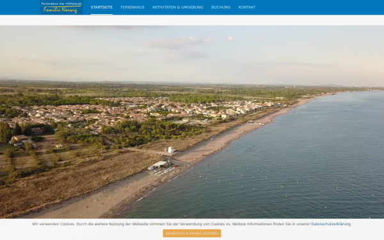Open the Buchung menu item
This screenshot has width=384, height=240.
[x=221, y=7]
